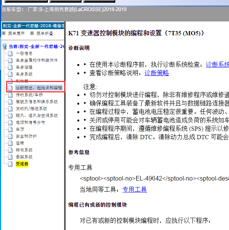Open the 专用工具 hyperlink
The width and height of the screenshot is (229, 230).
(x=135, y=189)
